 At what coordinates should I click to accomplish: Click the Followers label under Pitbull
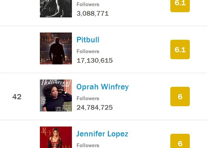click(88, 51)
